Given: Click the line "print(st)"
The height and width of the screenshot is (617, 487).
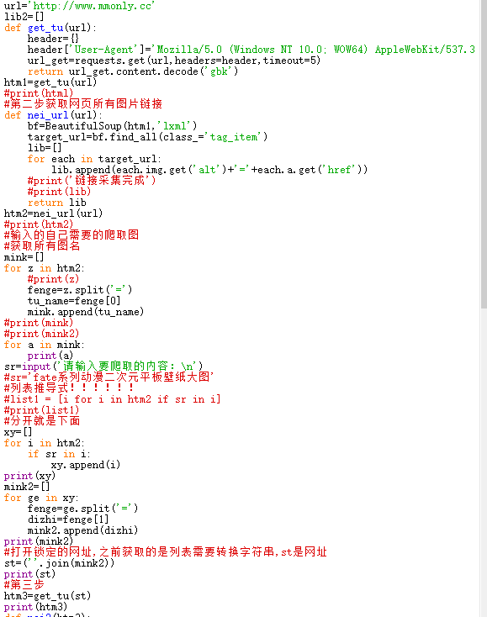Looking at the screenshot, I should click(30, 574).
